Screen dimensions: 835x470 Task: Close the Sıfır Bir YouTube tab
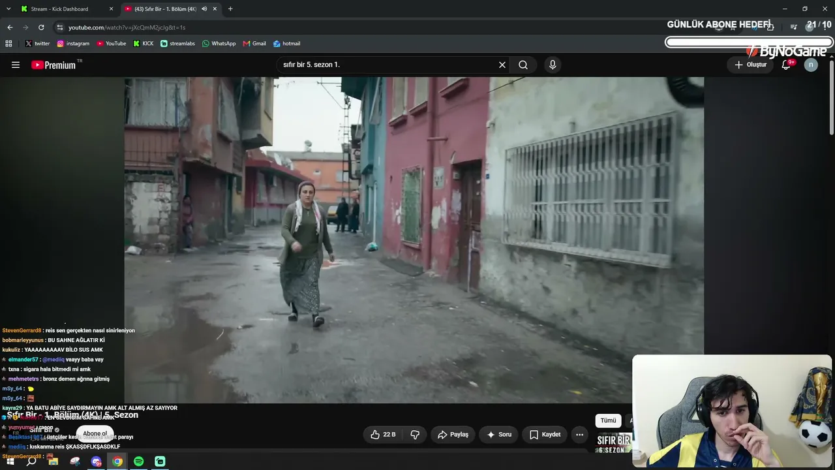[215, 9]
